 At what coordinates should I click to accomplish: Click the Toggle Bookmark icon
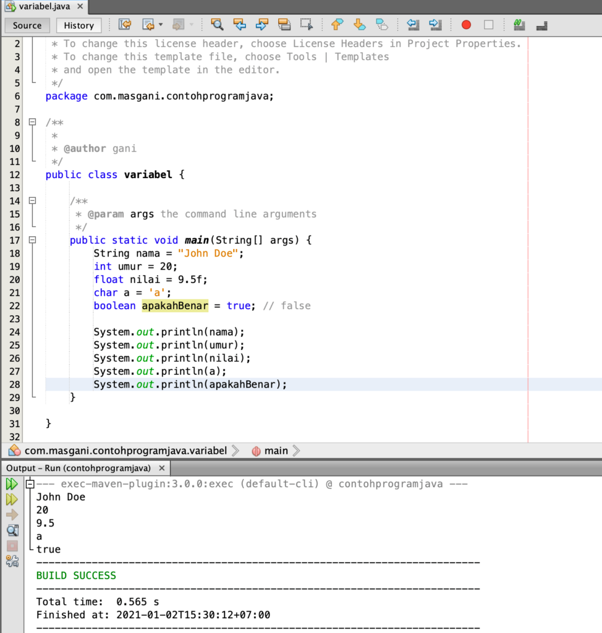(381, 25)
